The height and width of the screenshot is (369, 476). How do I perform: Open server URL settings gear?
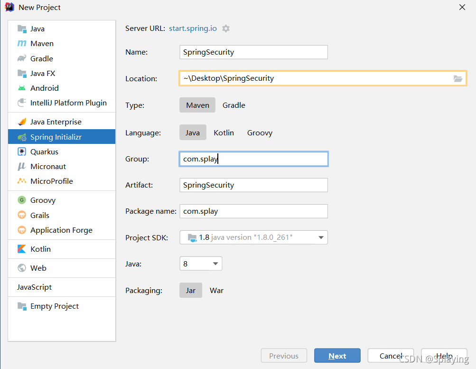click(226, 28)
